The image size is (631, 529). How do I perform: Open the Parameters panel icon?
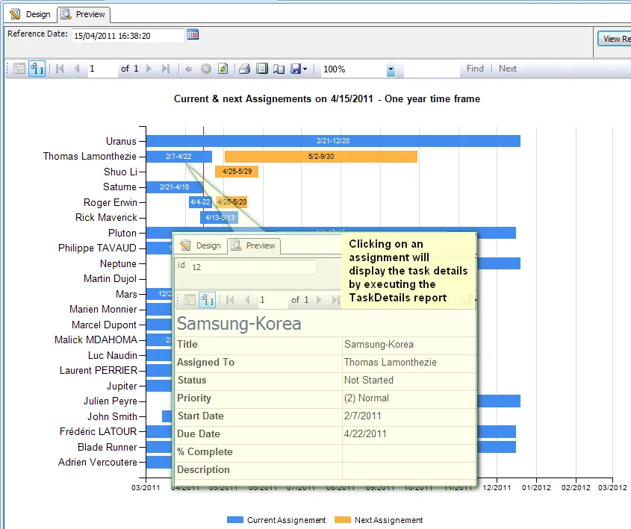click(35, 69)
